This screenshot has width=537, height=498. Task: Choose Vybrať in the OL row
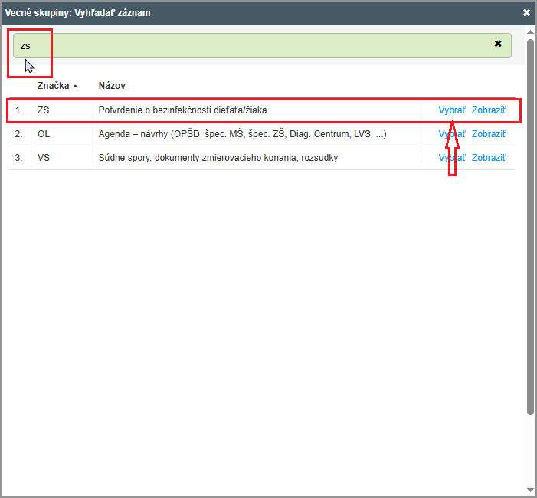[x=451, y=134]
